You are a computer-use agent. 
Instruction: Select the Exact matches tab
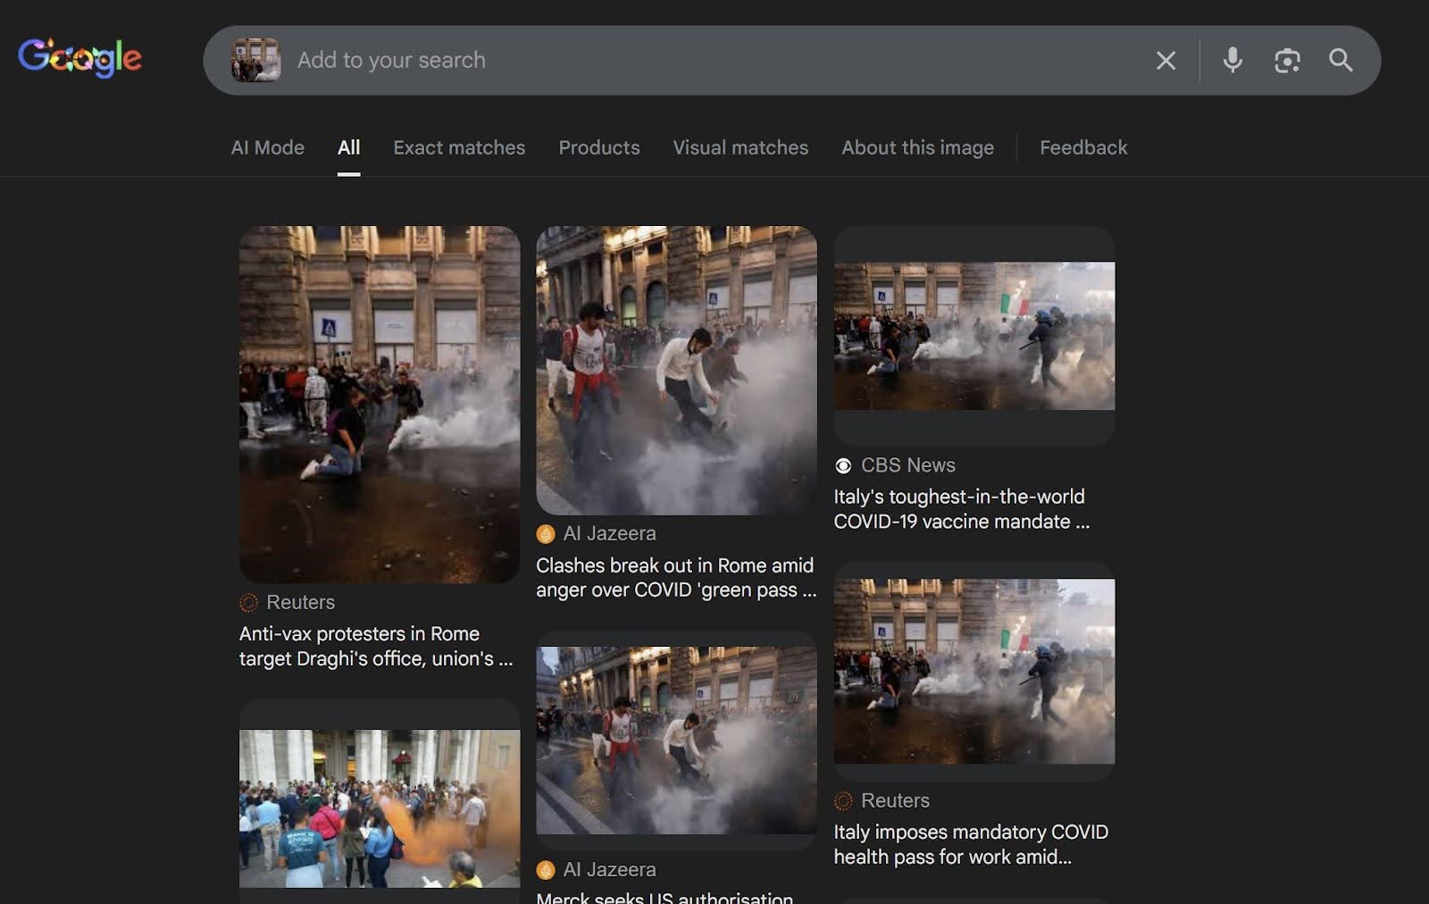click(x=459, y=147)
